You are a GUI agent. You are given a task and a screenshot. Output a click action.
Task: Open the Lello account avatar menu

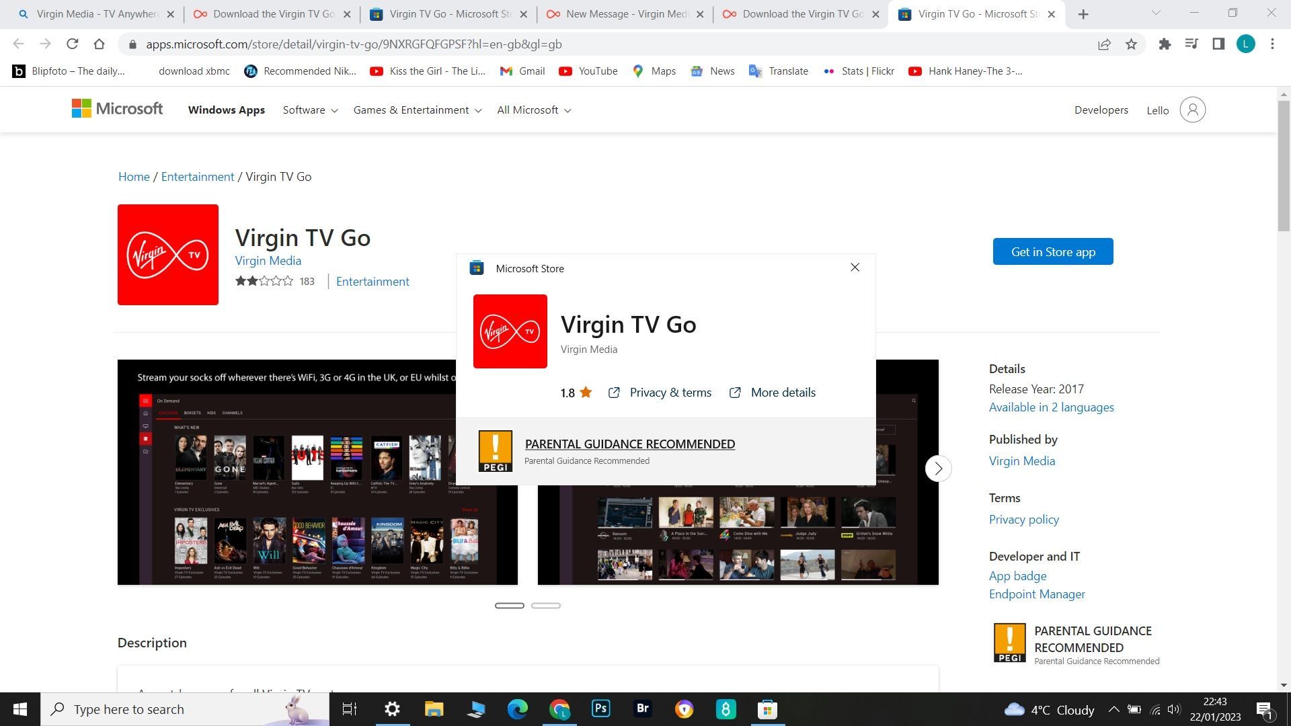point(1192,109)
